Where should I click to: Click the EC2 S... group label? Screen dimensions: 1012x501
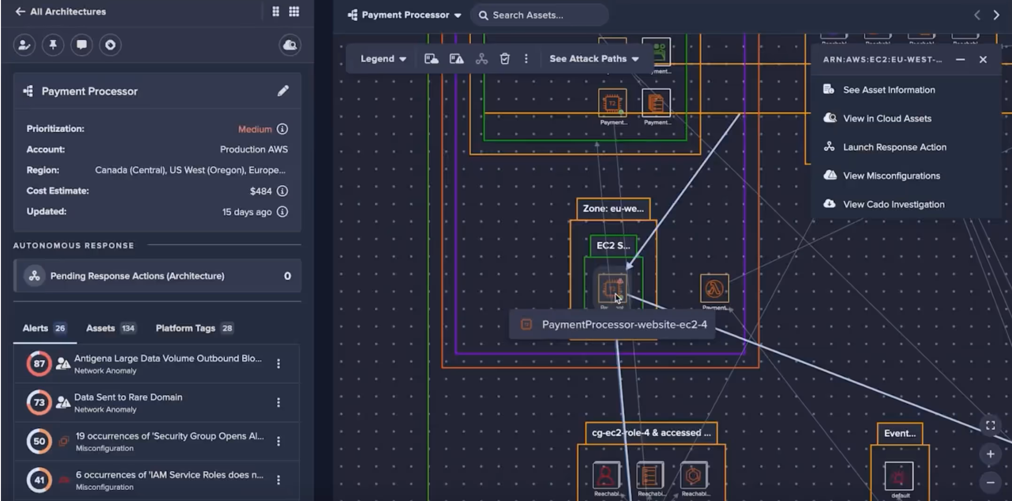(613, 245)
